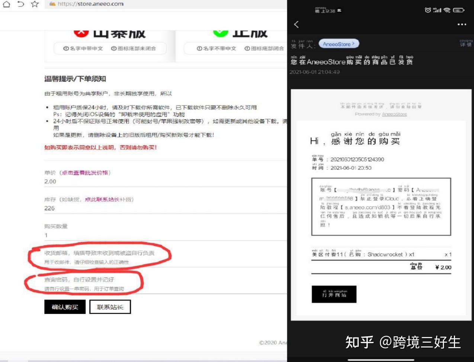The image size is (474, 362).
Task: Click the 收货邮箱 email input field
Action: coord(166,257)
